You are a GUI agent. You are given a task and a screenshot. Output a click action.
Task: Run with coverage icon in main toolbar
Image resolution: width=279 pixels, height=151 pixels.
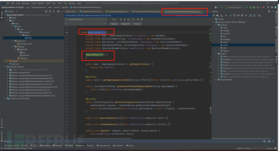pyautogui.click(x=254, y=7)
